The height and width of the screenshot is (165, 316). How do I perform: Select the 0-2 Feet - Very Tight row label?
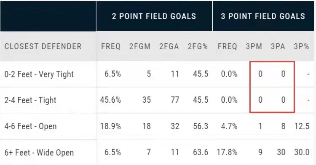click(39, 74)
